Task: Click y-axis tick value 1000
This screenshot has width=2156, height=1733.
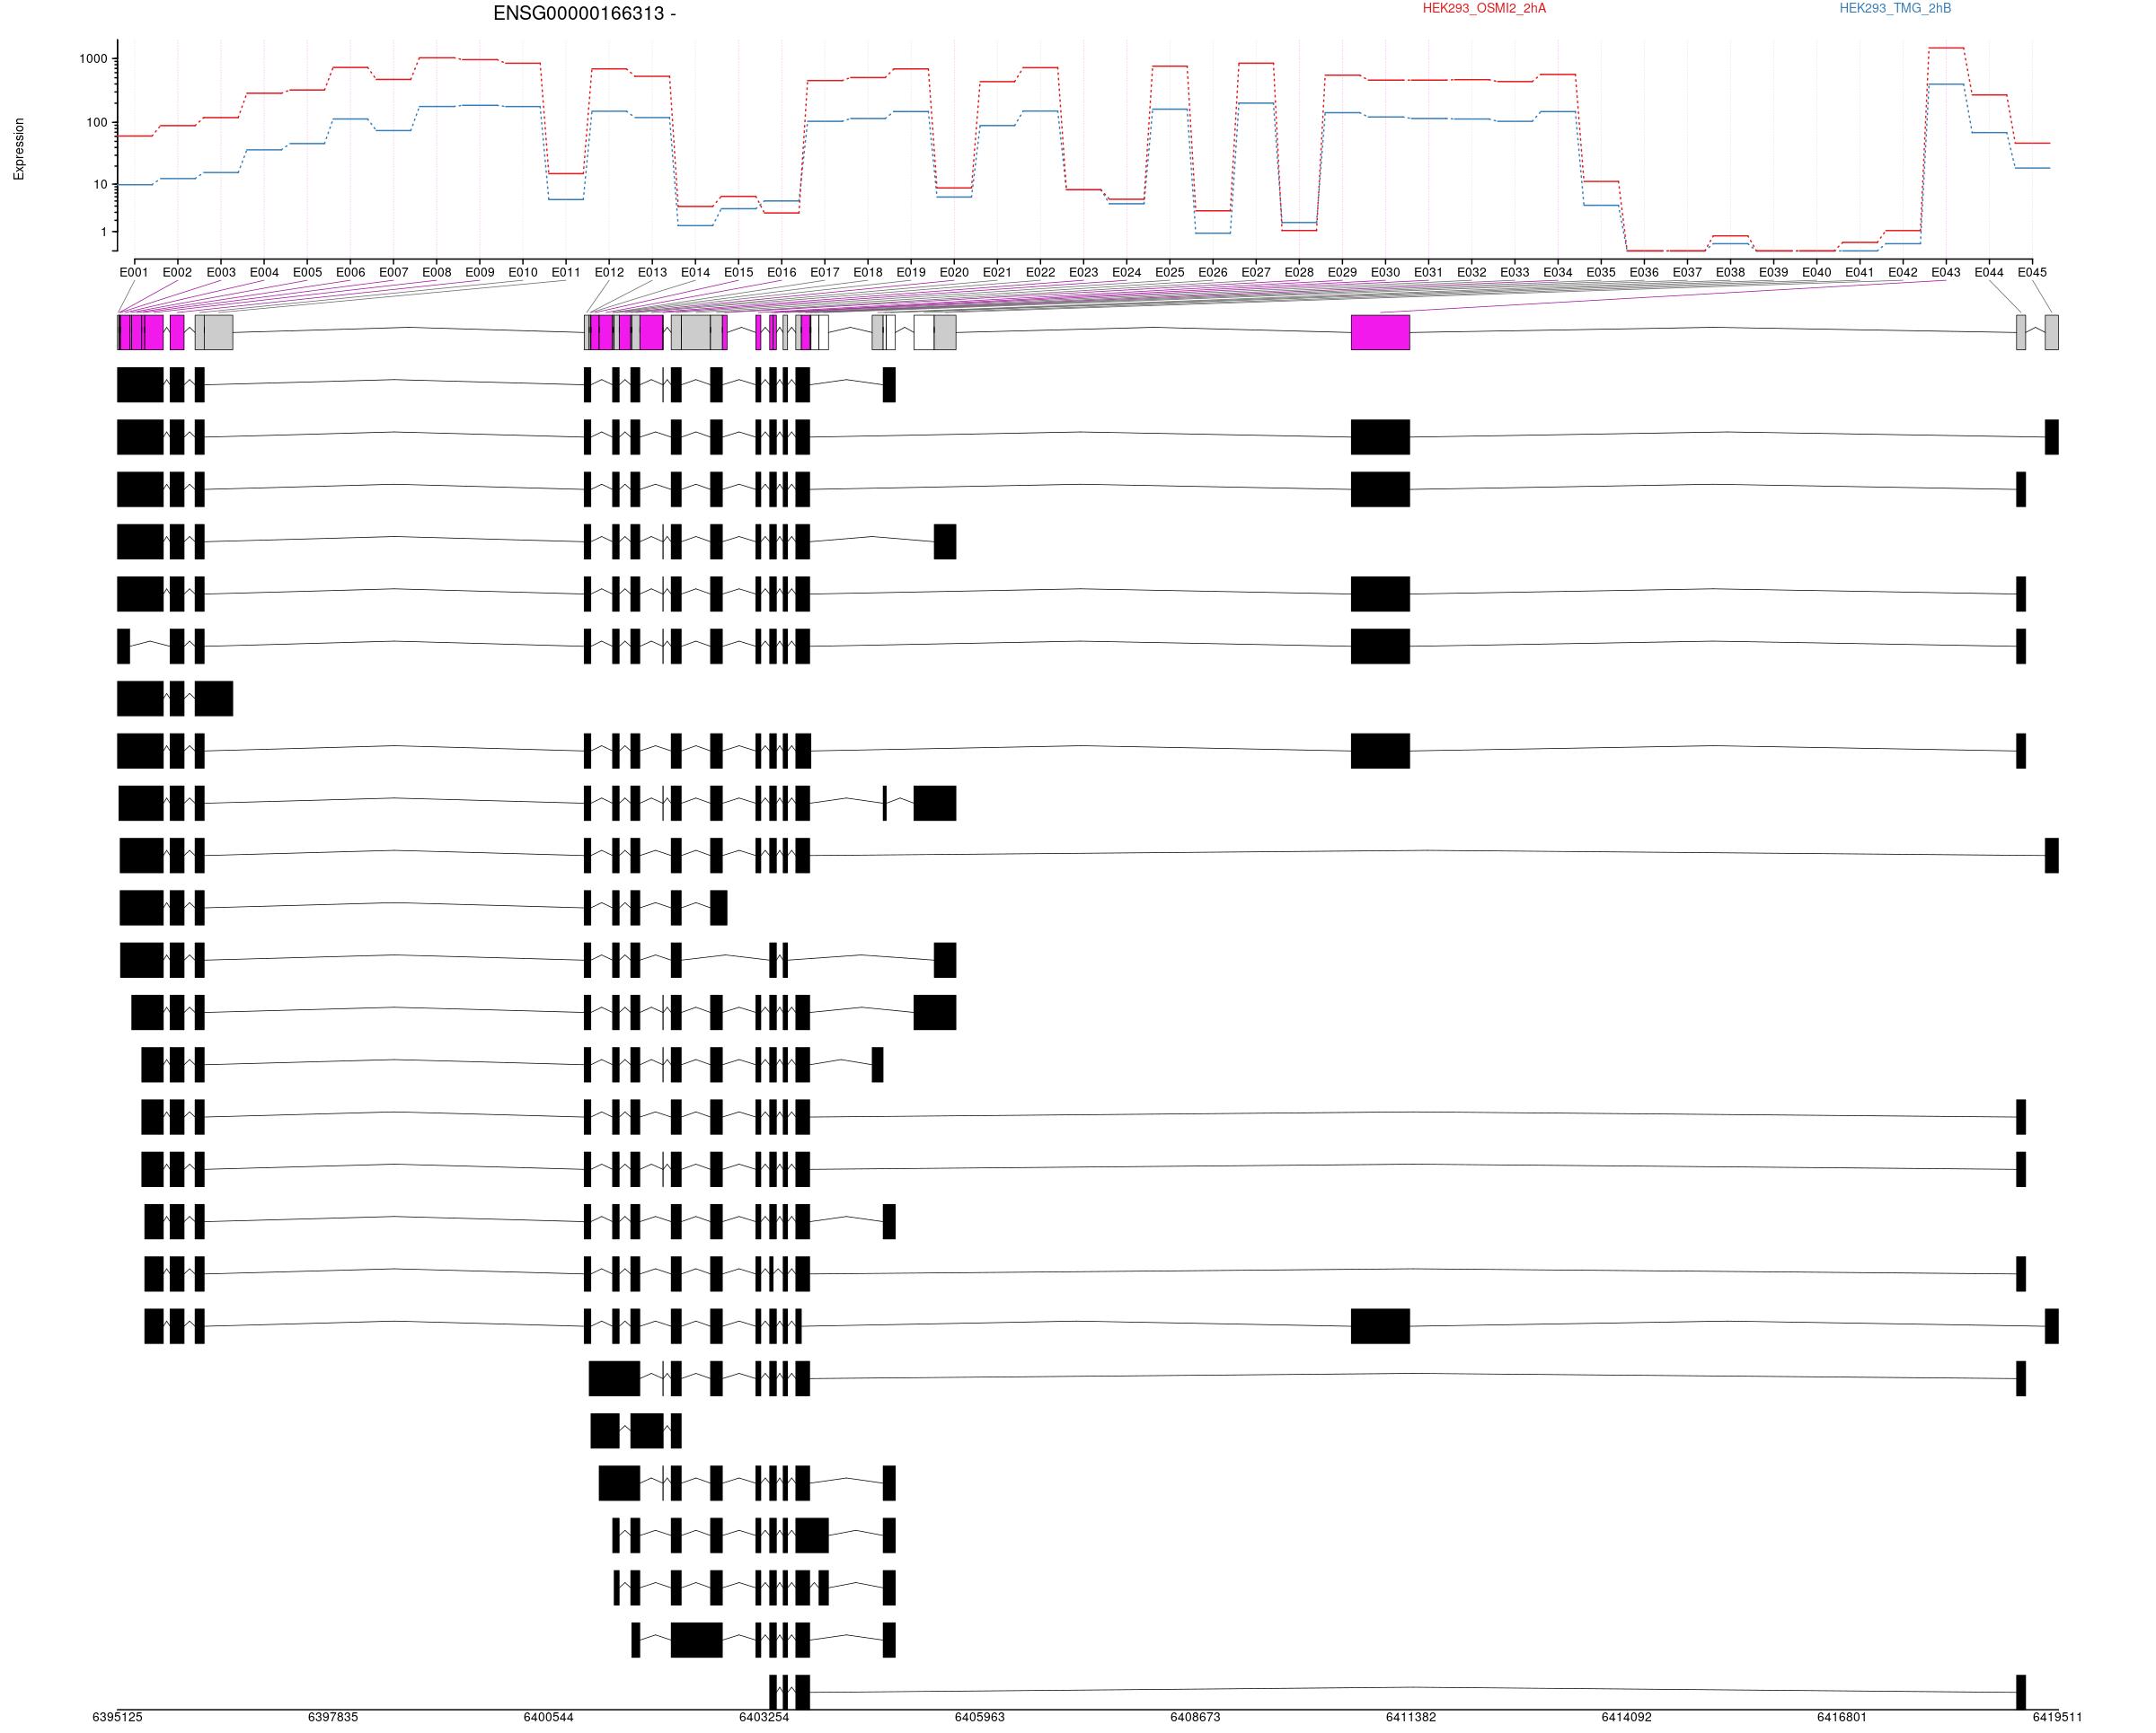Action: (x=93, y=59)
